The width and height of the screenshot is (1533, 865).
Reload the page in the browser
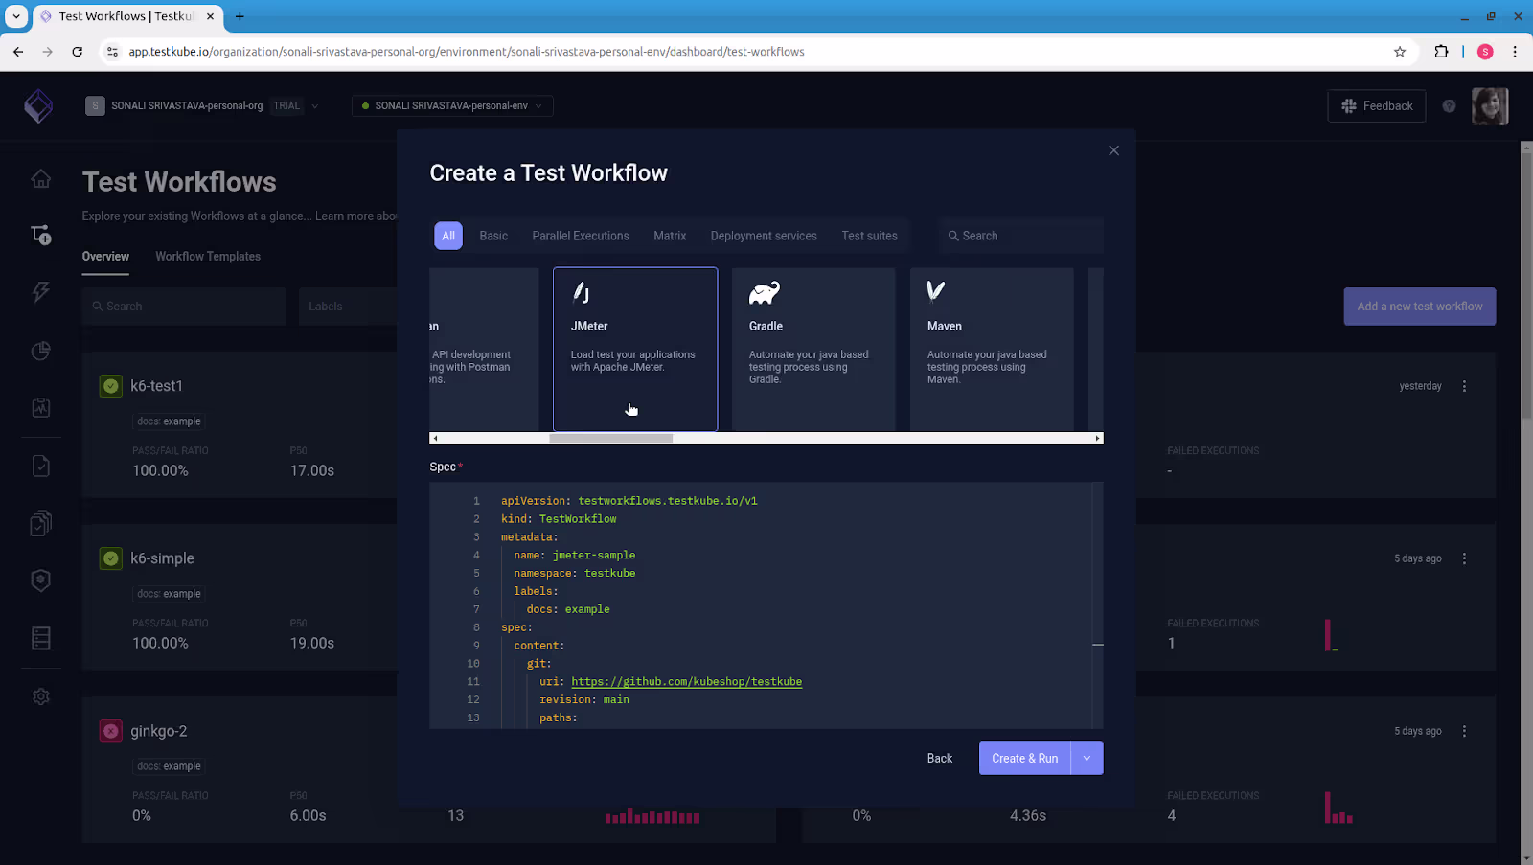click(77, 52)
